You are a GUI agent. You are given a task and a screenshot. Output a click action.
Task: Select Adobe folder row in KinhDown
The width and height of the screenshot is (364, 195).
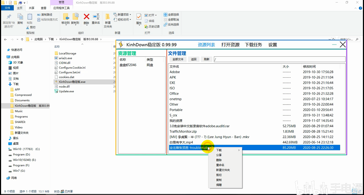click(254, 72)
